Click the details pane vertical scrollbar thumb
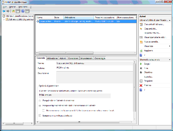Image resolution: width=173 pixels, height=131 pixels. point(135,87)
